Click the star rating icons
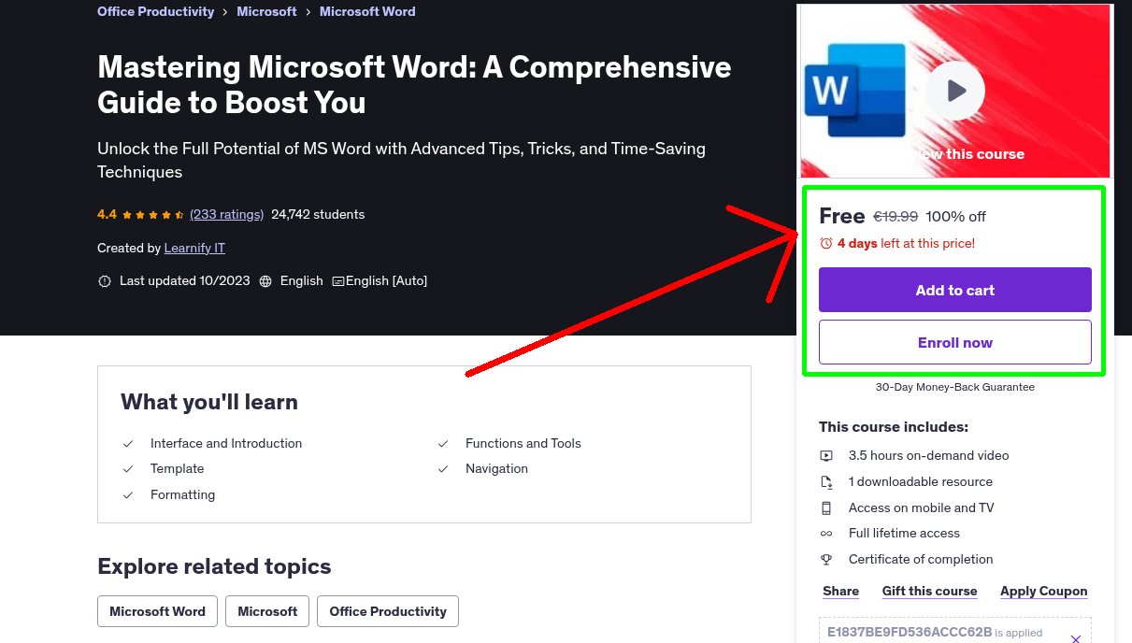Viewport: 1132px width, 643px height. (x=153, y=215)
